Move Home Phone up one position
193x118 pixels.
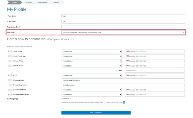point(9,61)
